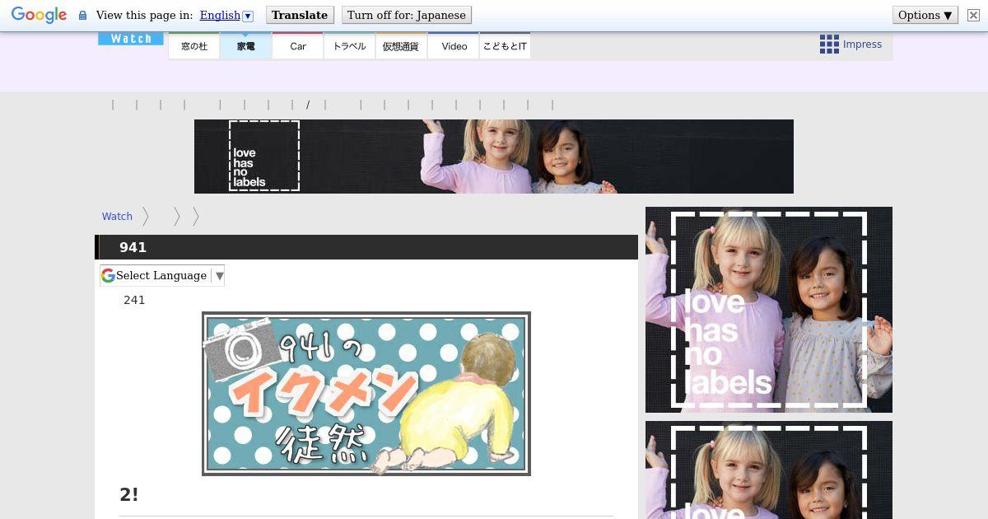Screen dimensions: 988x519
Task: Open the Options menu
Action: [925, 15]
